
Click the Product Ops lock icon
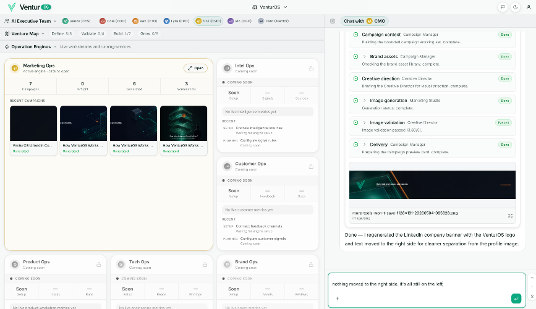(x=98, y=265)
